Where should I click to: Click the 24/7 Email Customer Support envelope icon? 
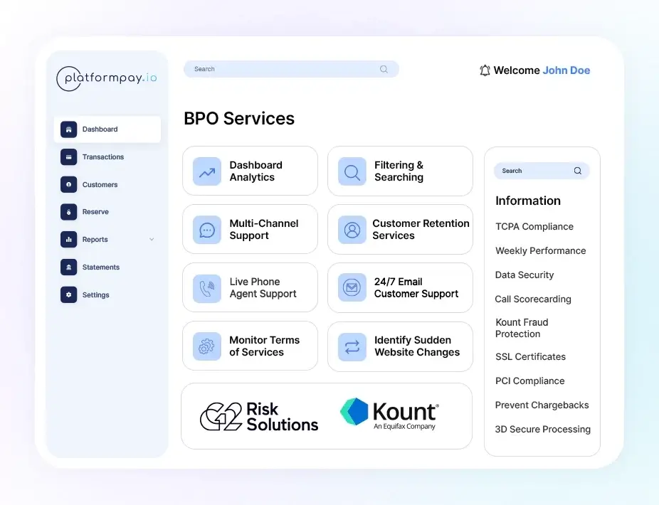point(352,288)
